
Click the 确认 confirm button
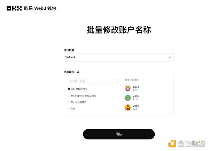[119, 134]
